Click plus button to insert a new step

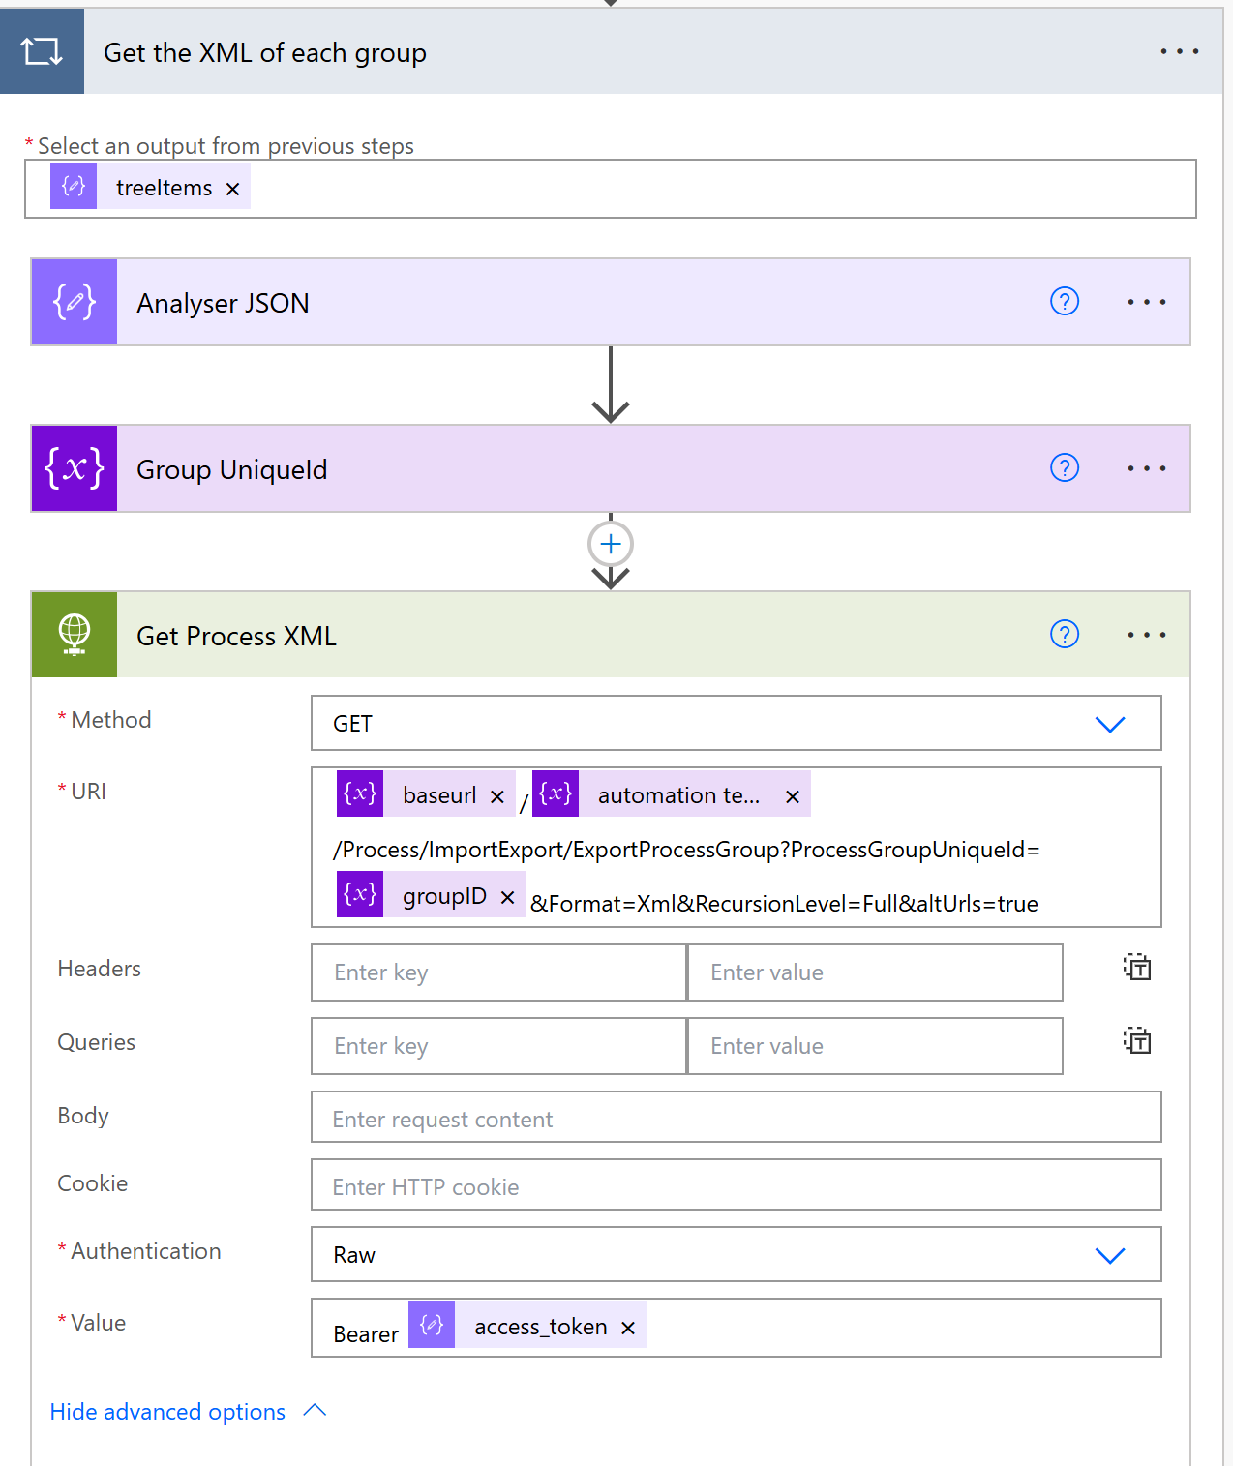pos(611,545)
